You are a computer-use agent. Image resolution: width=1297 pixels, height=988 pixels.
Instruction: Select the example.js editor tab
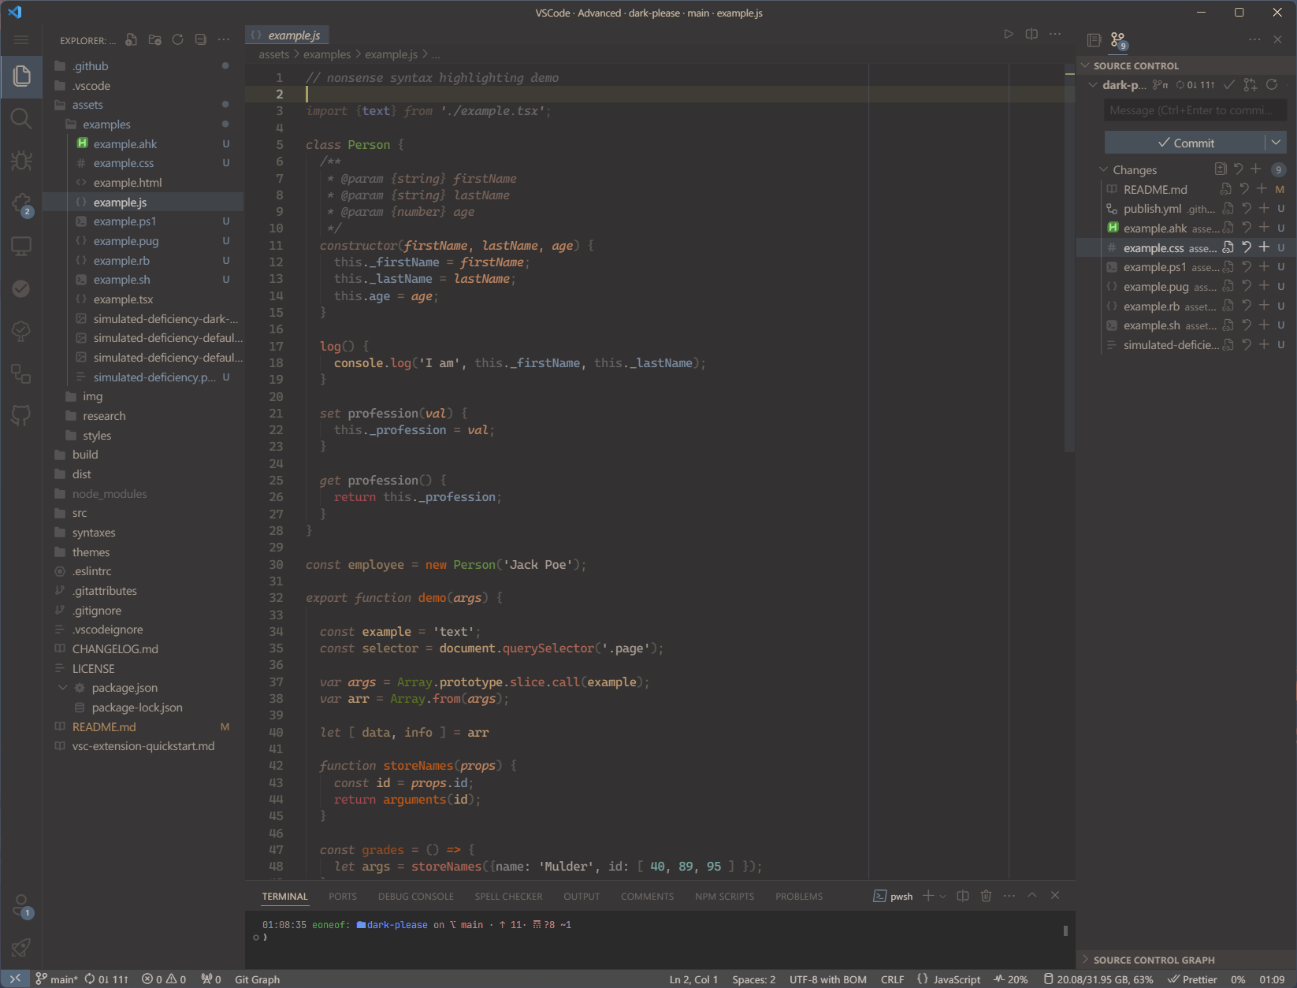287,35
